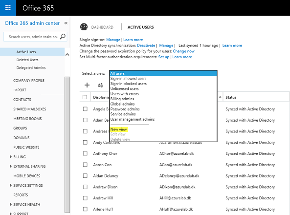Open Anthony Chor user entry

(x=105, y=153)
